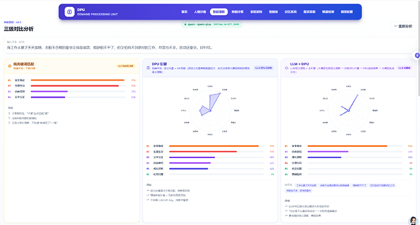Click the Lv.2 DPU CORE badge
The width and height of the screenshot is (420, 225).
(264, 68)
